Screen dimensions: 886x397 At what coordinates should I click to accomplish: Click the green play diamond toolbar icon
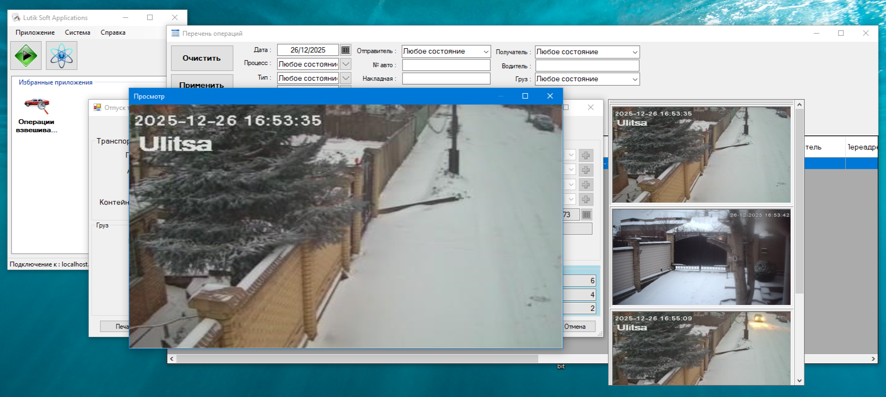[26, 56]
